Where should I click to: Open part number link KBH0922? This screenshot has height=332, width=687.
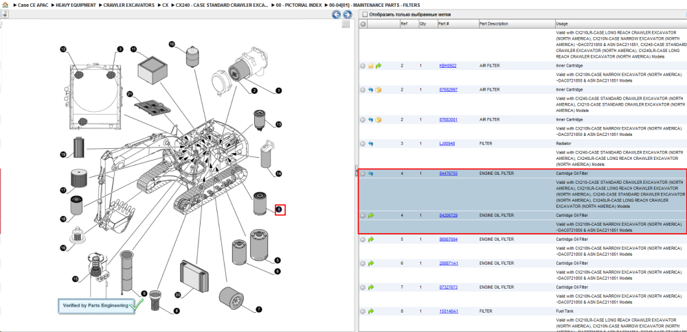pyautogui.click(x=448, y=66)
